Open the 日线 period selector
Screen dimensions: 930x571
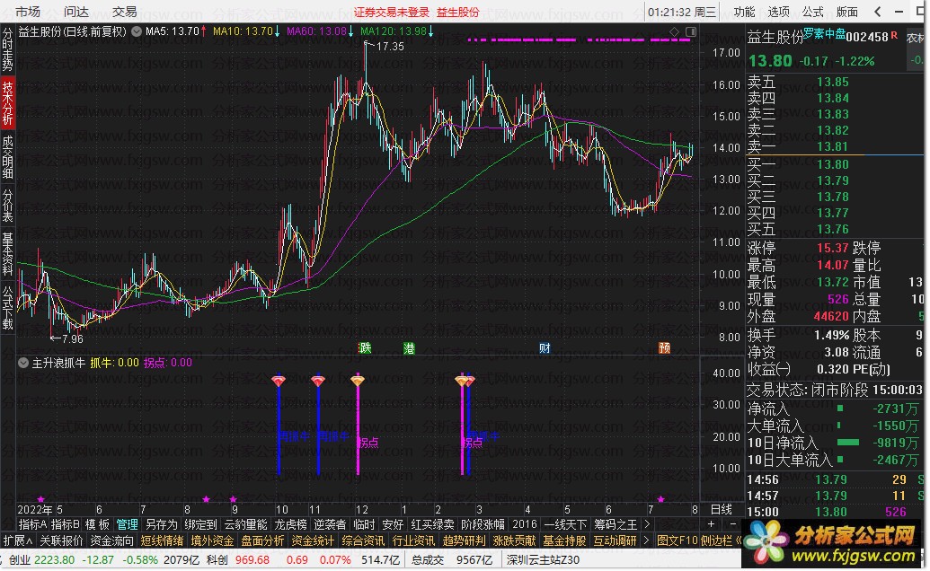[x=722, y=509]
